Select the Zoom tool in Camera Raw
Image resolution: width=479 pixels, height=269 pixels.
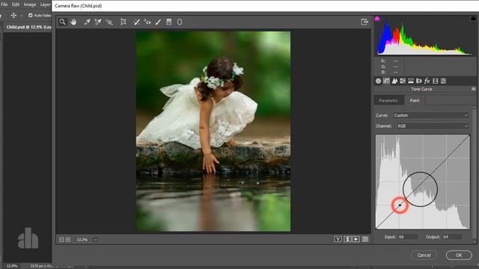coord(62,22)
